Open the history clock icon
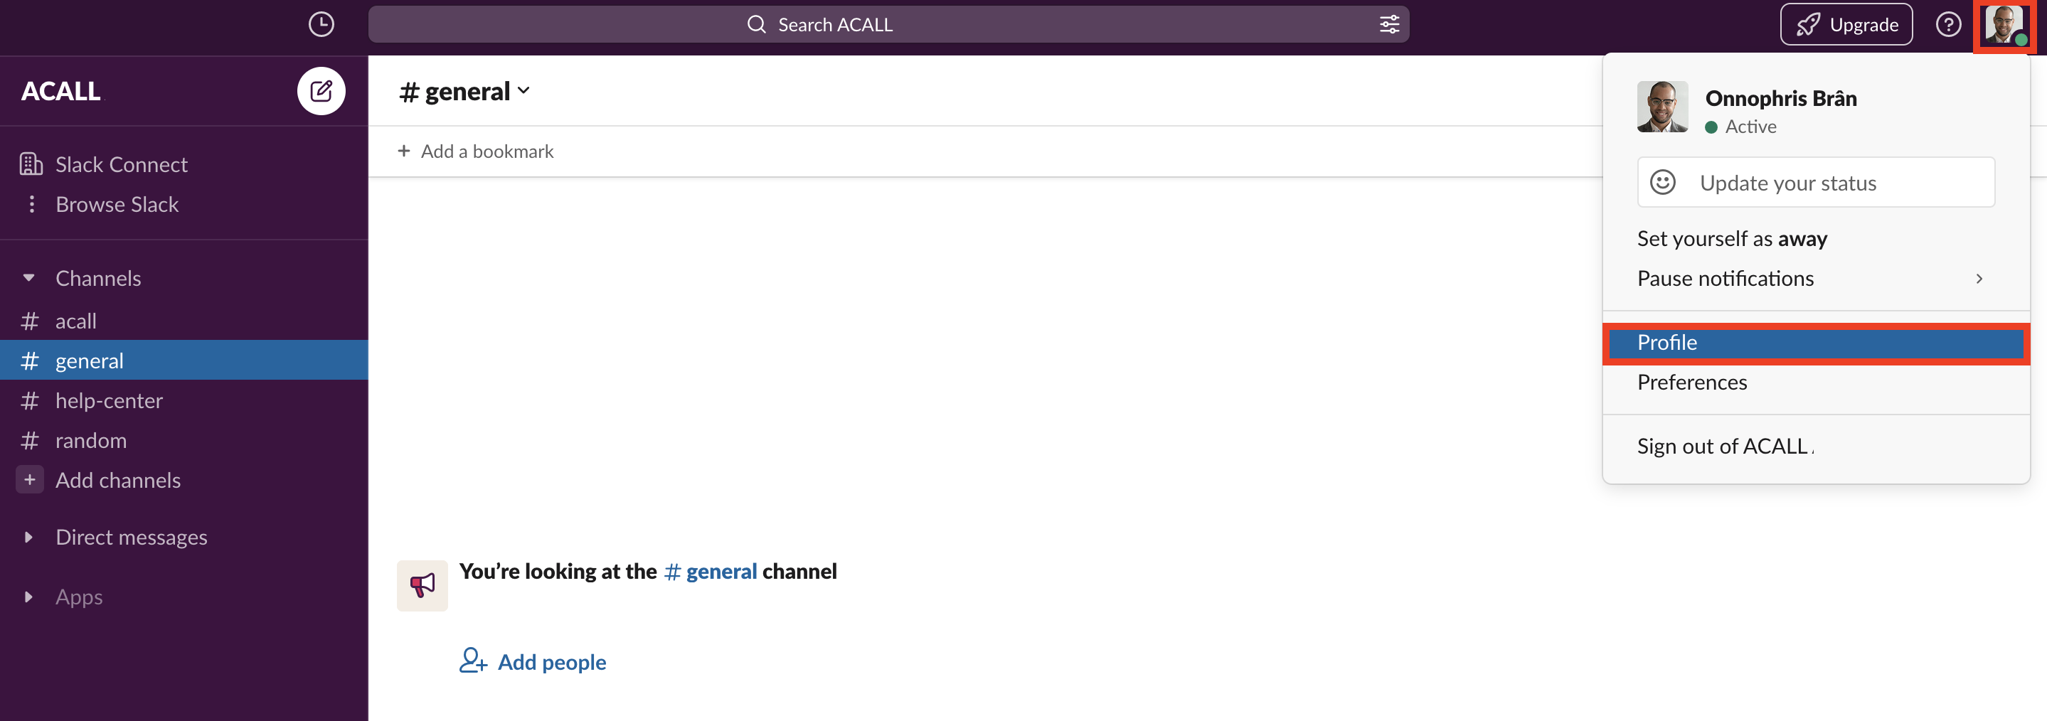Image resolution: width=2047 pixels, height=721 pixels. click(x=321, y=25)
